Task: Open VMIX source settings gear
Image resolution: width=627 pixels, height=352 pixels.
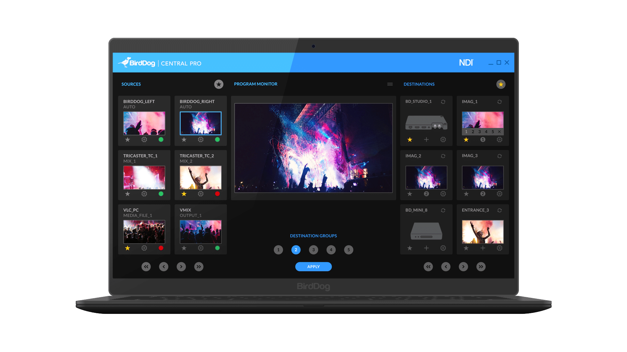Action: (201, 248)
